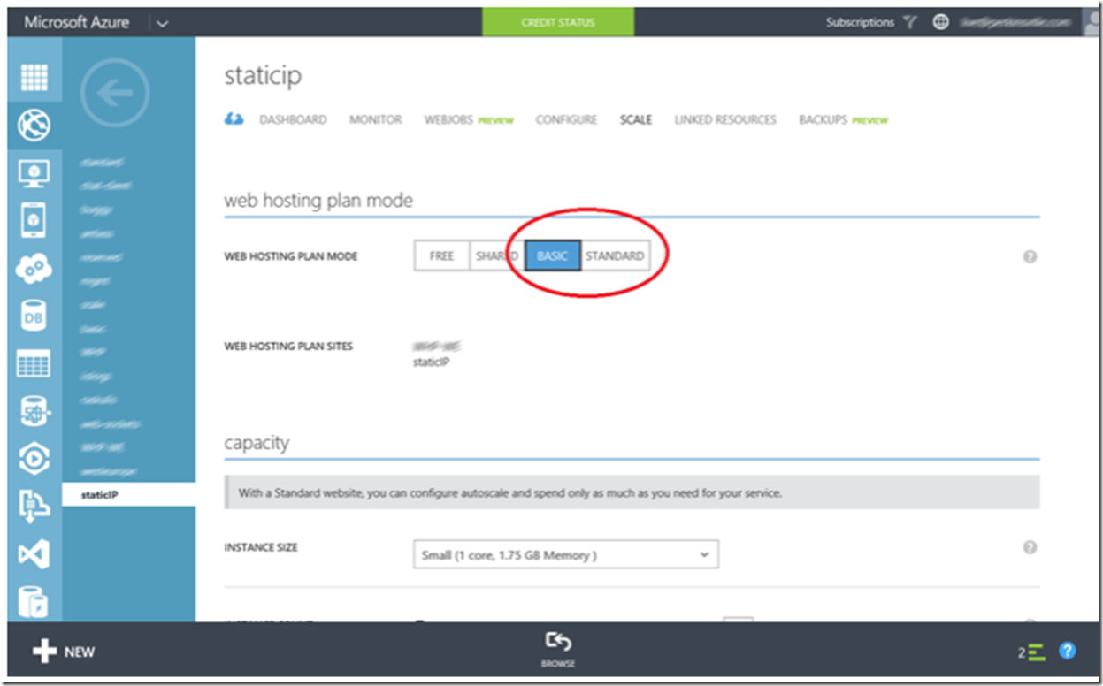
Task: Switch to the WebJobs preview tab
Action: tap(469, 119)
